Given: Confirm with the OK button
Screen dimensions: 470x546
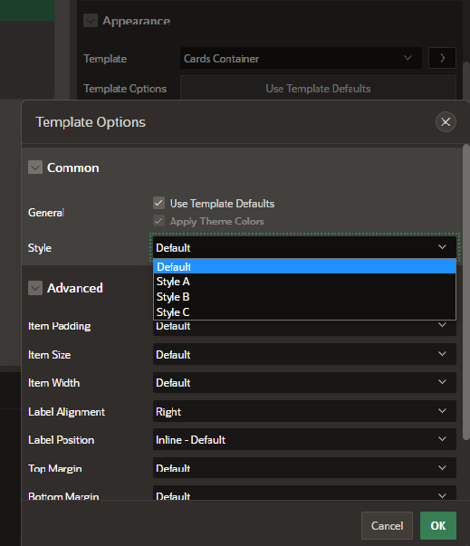Looking at the screenshot, I should click(x=438, y=525).
